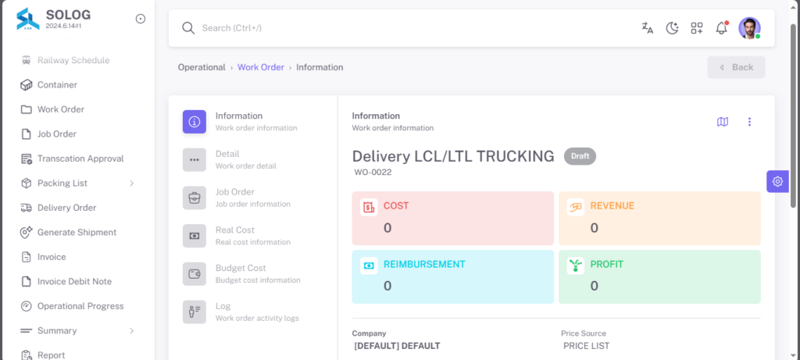This screenshot has height=360, width=800.
Task: Expand the Packing List submenu
Action: 131,183
